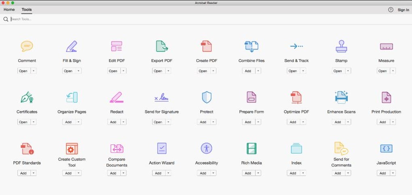Click the search magnifier icon
This screenshot has height=195, width=412.
(6, 19)
